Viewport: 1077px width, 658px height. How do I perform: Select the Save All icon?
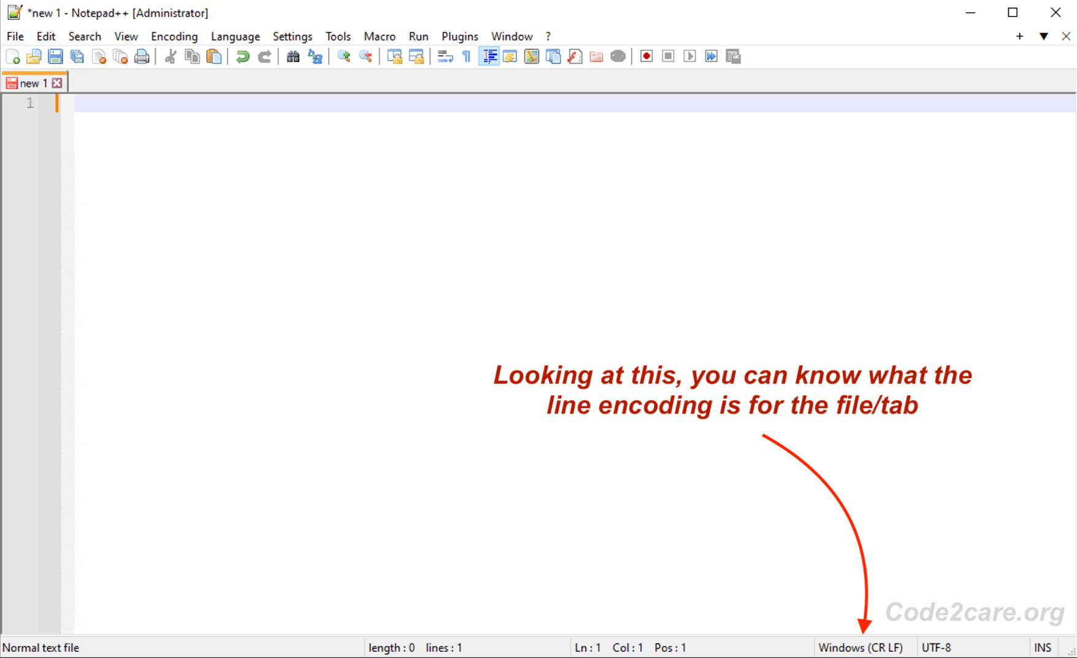[77, 56]
